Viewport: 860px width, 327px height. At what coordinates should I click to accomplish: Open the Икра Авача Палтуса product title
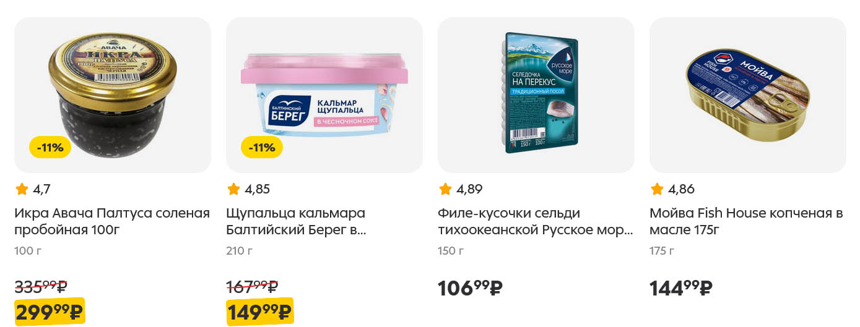click(x=112, y=222)
